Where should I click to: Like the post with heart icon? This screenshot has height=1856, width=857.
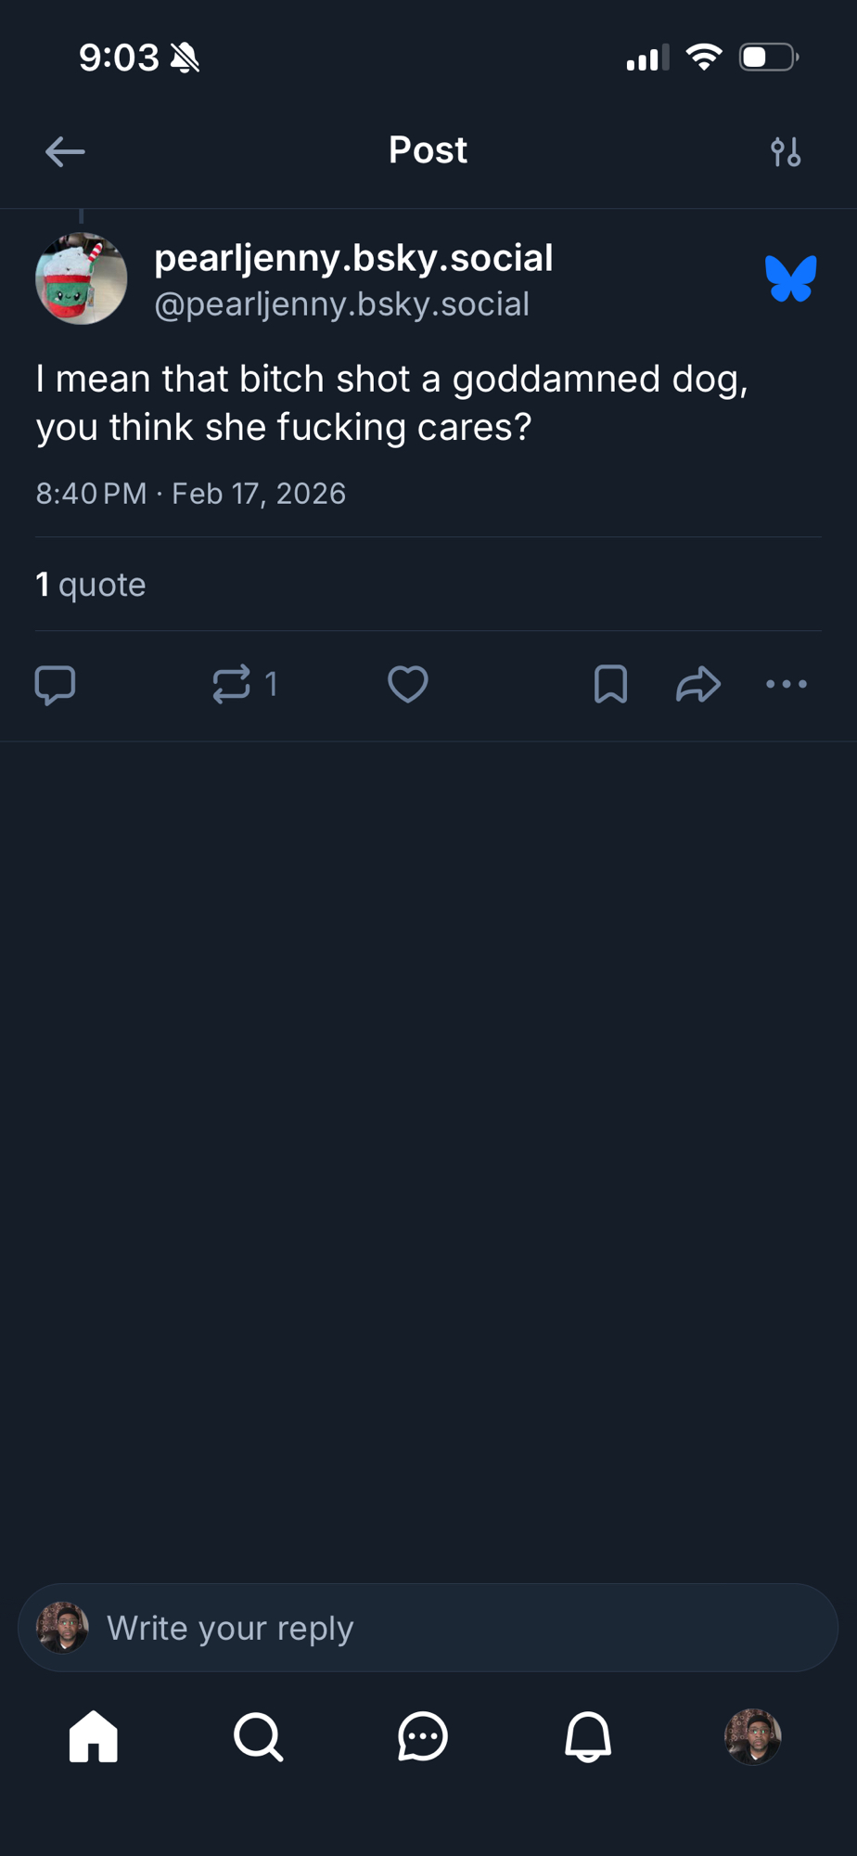point(407,685)
